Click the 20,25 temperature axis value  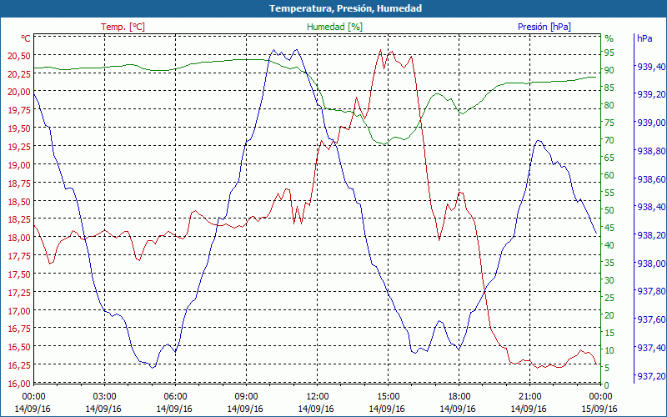19,74
